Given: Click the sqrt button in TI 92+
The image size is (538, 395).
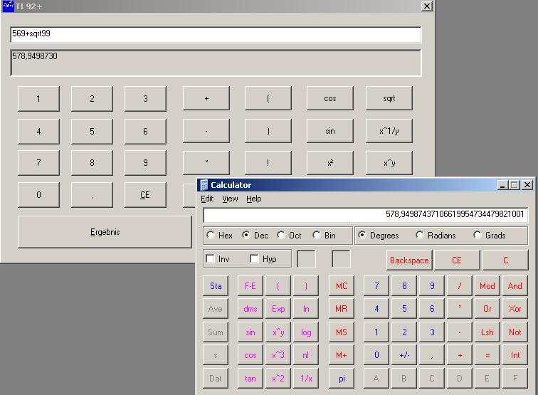Looking at the screenshot, I should (x=389, y=98).
